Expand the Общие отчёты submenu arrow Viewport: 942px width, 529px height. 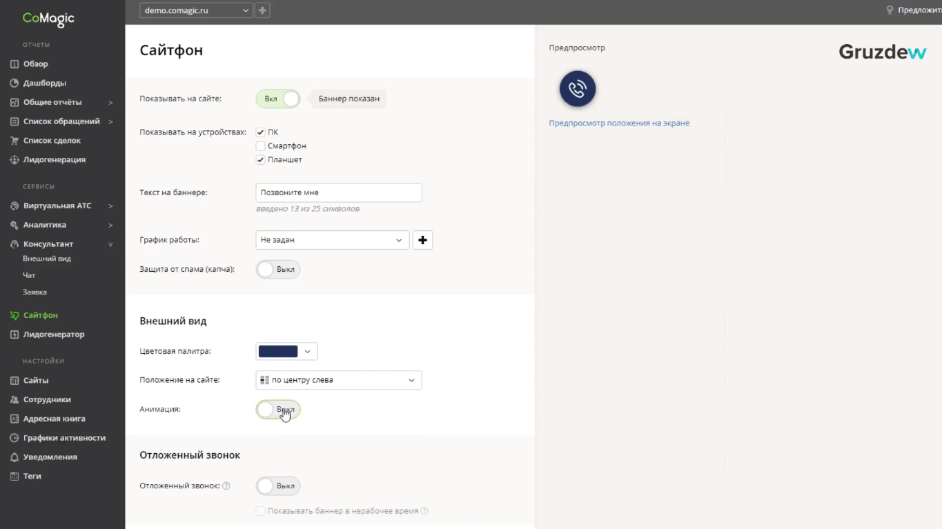[x=110, y=103]
